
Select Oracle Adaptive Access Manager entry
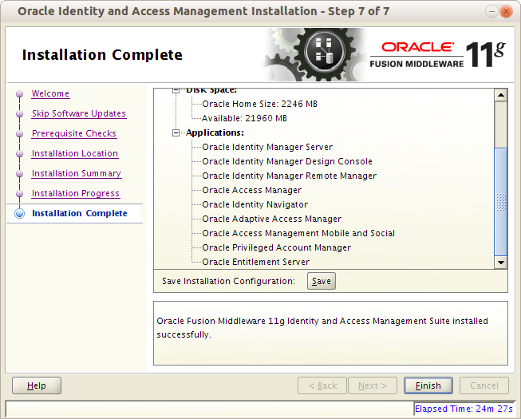(271, 219)
